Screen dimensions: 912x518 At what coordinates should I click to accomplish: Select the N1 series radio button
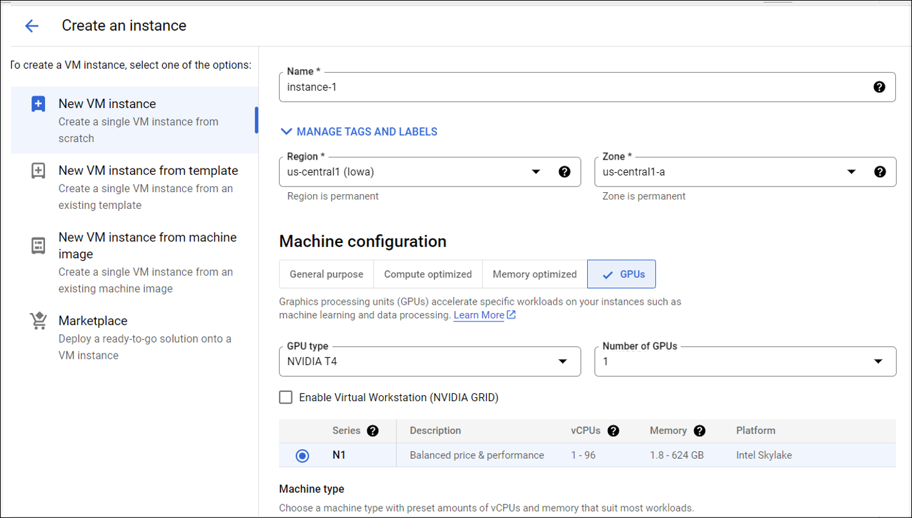[x=302, y=455]
